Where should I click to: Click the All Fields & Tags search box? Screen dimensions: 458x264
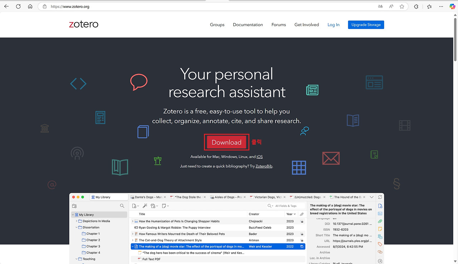click(x=286, y=206)
